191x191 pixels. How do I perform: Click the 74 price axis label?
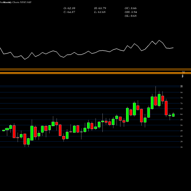pyautogui.click(x=181, y=104)
